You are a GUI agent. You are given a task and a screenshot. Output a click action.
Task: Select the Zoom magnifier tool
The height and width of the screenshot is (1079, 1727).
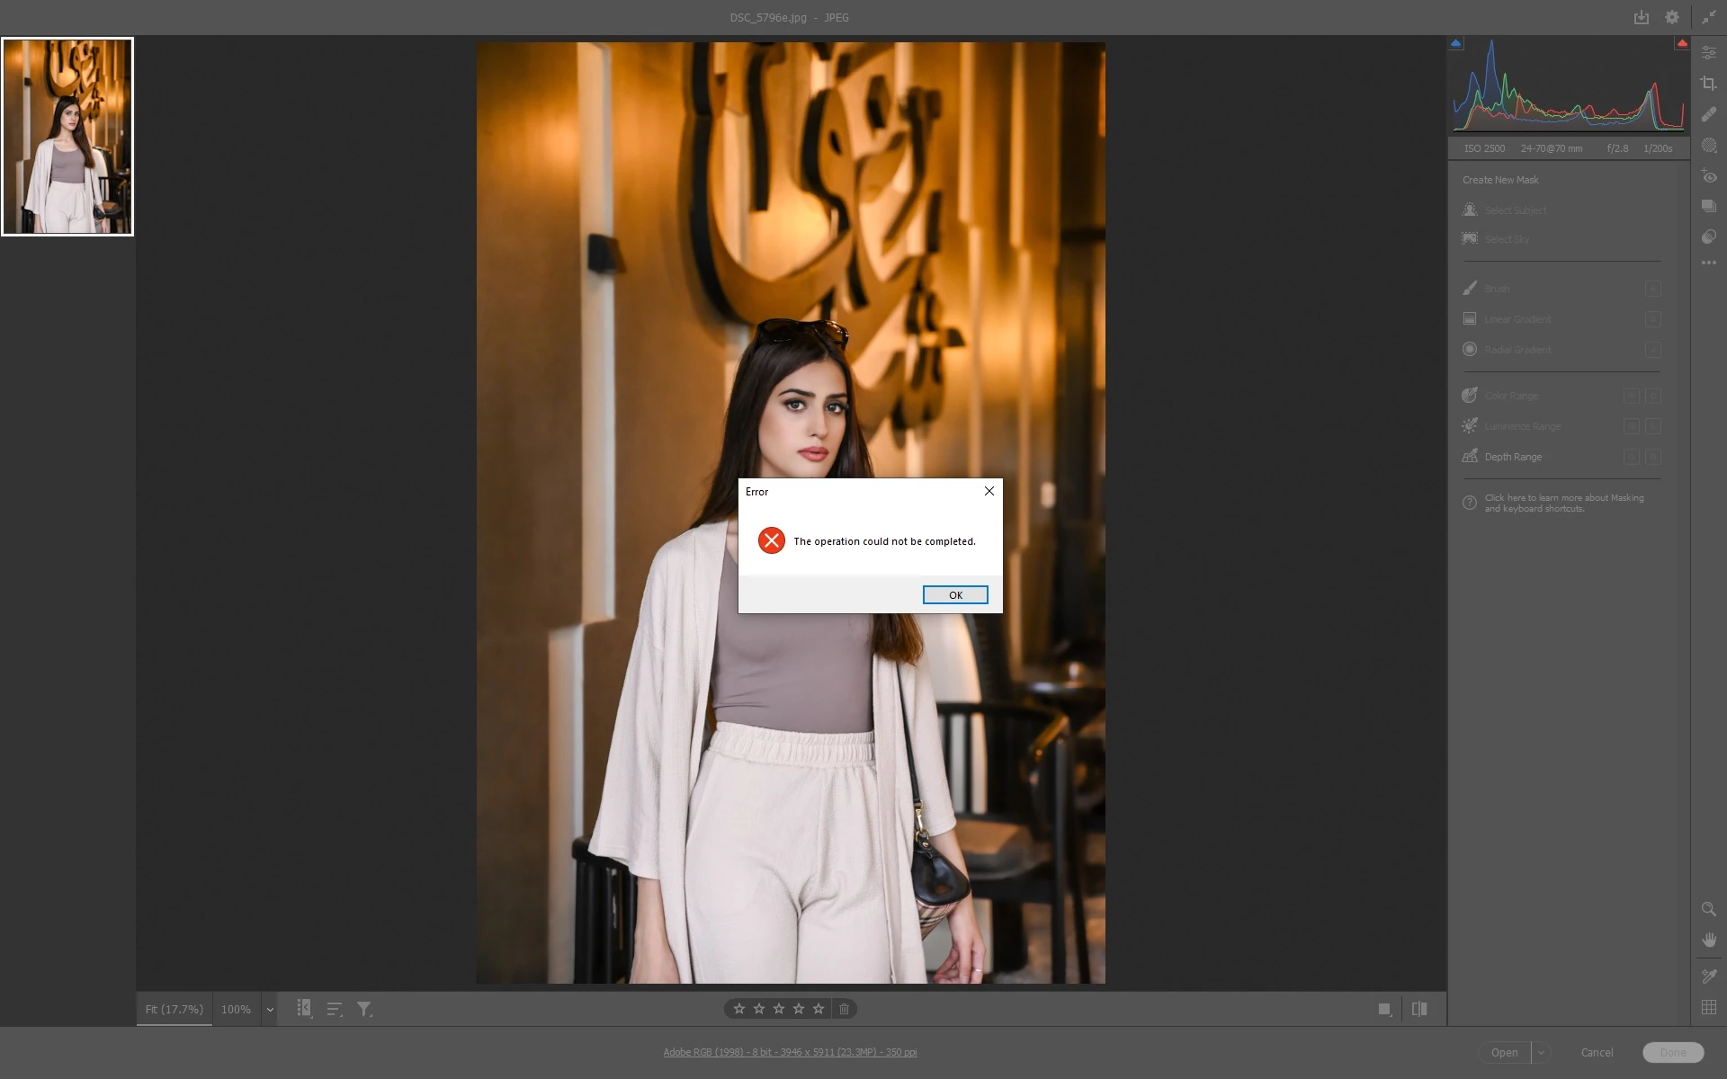[1708, 909]
